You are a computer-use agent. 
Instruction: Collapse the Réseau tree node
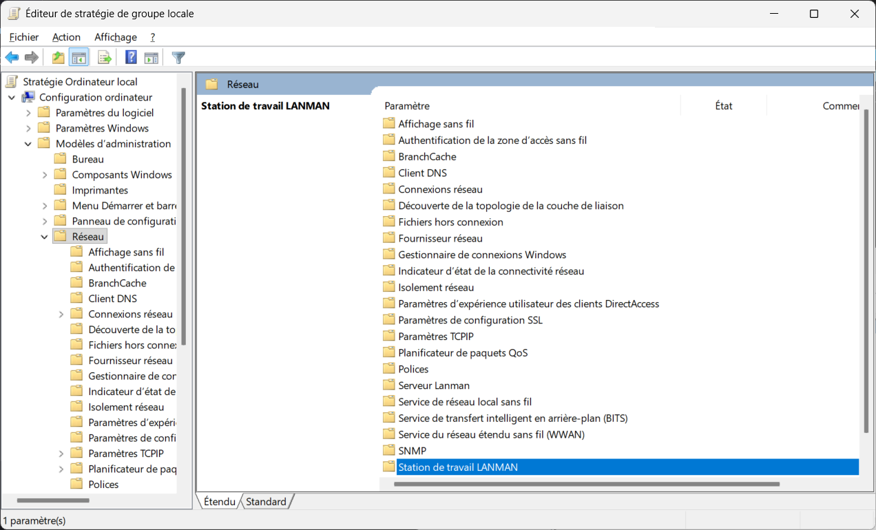[x=45, y=237]
